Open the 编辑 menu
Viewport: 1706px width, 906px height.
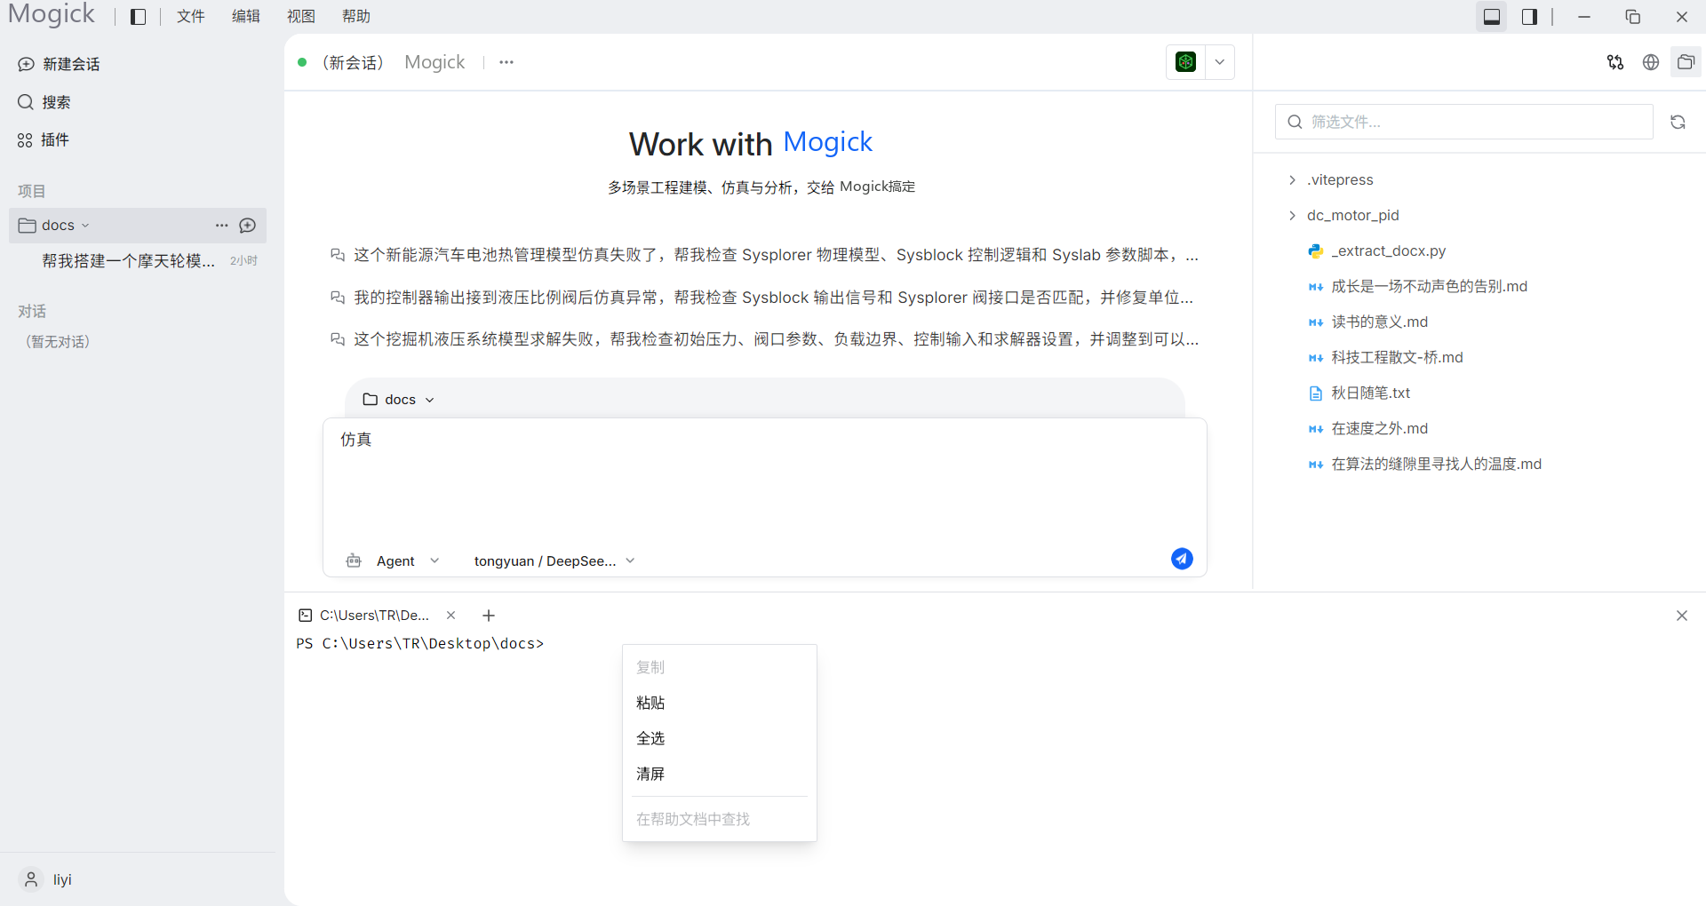(246, 17)
